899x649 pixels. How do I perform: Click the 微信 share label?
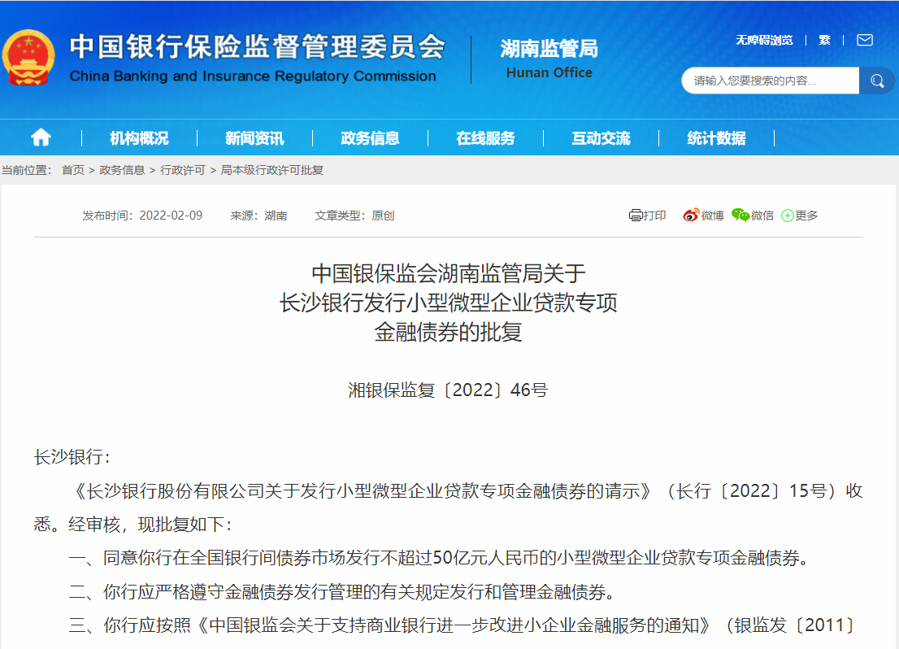pyautogui.click(x=762, y=216)
